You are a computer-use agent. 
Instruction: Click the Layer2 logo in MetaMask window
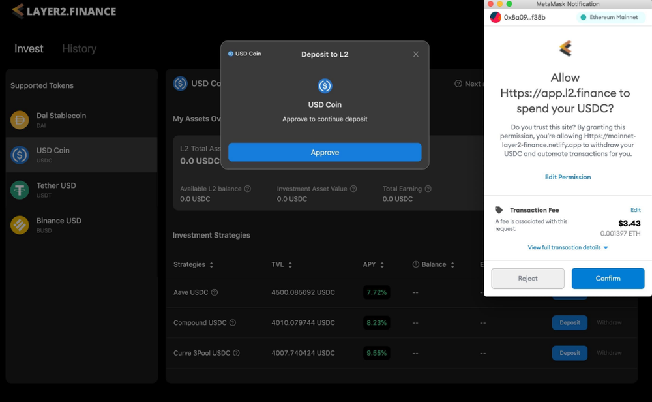click(565, 49)
